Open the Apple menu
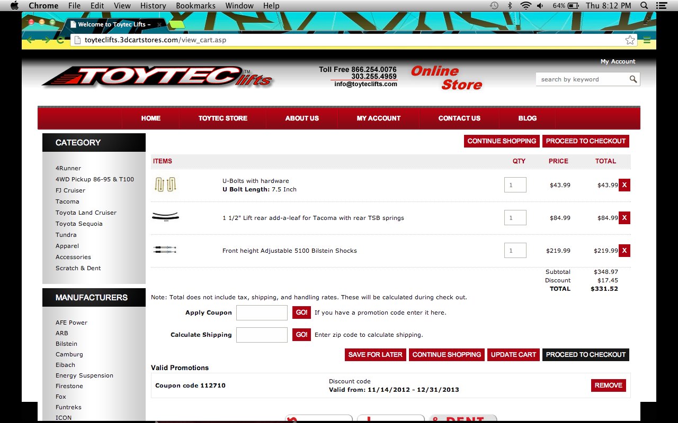The image size is (678, 423). coord(14,5)
